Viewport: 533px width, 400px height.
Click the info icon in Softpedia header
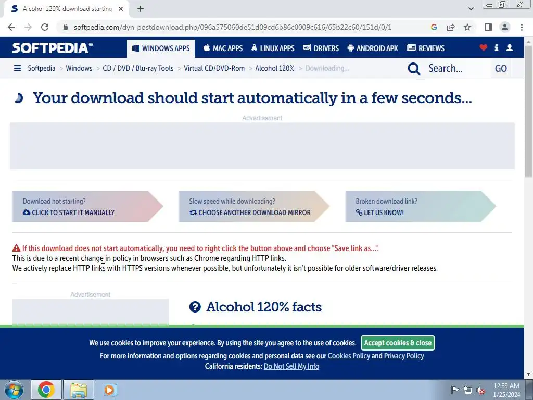tap(496, 47)
